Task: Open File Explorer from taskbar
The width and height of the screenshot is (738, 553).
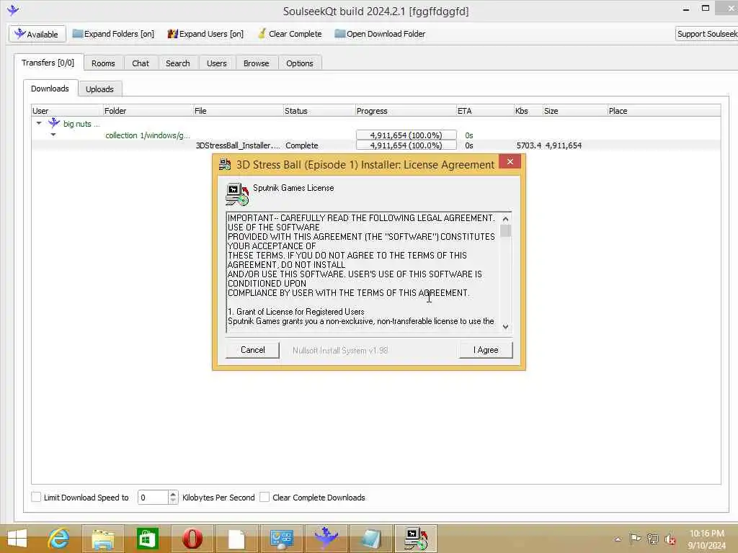Action: pos(103,539)
